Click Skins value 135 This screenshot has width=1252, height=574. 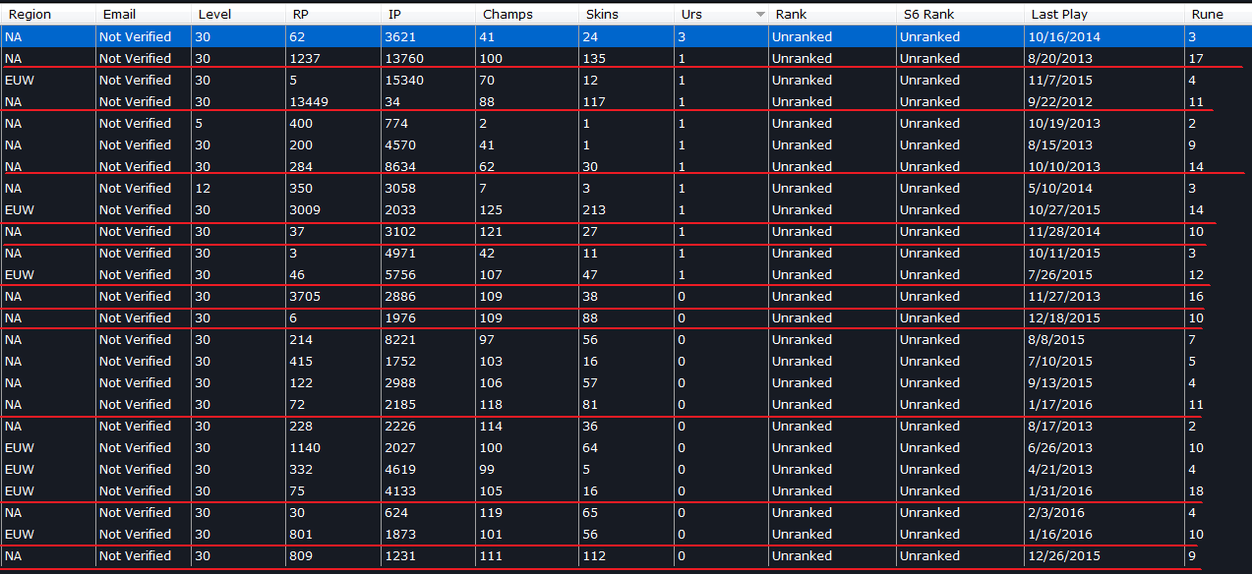click(595, 58)
